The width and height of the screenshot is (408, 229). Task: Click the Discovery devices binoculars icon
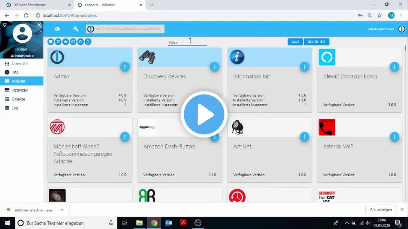[x=147, y=57]
